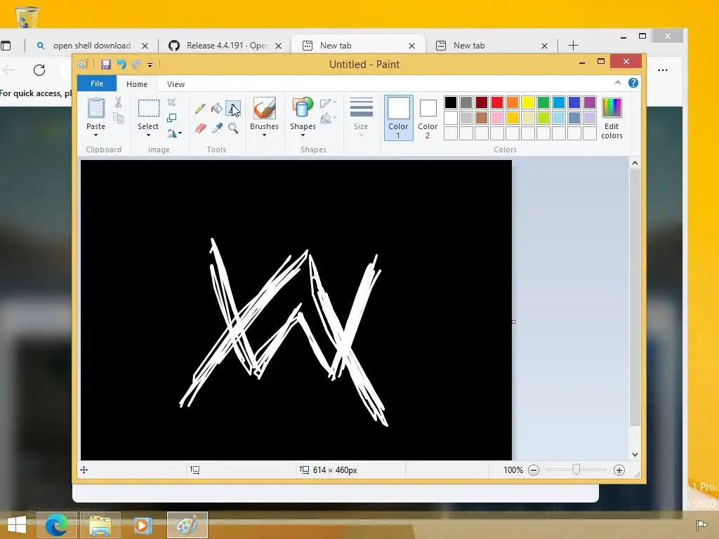Viewport: 719px width, 539px height.
Task: Pick the red color swatch
Action: 497,102
